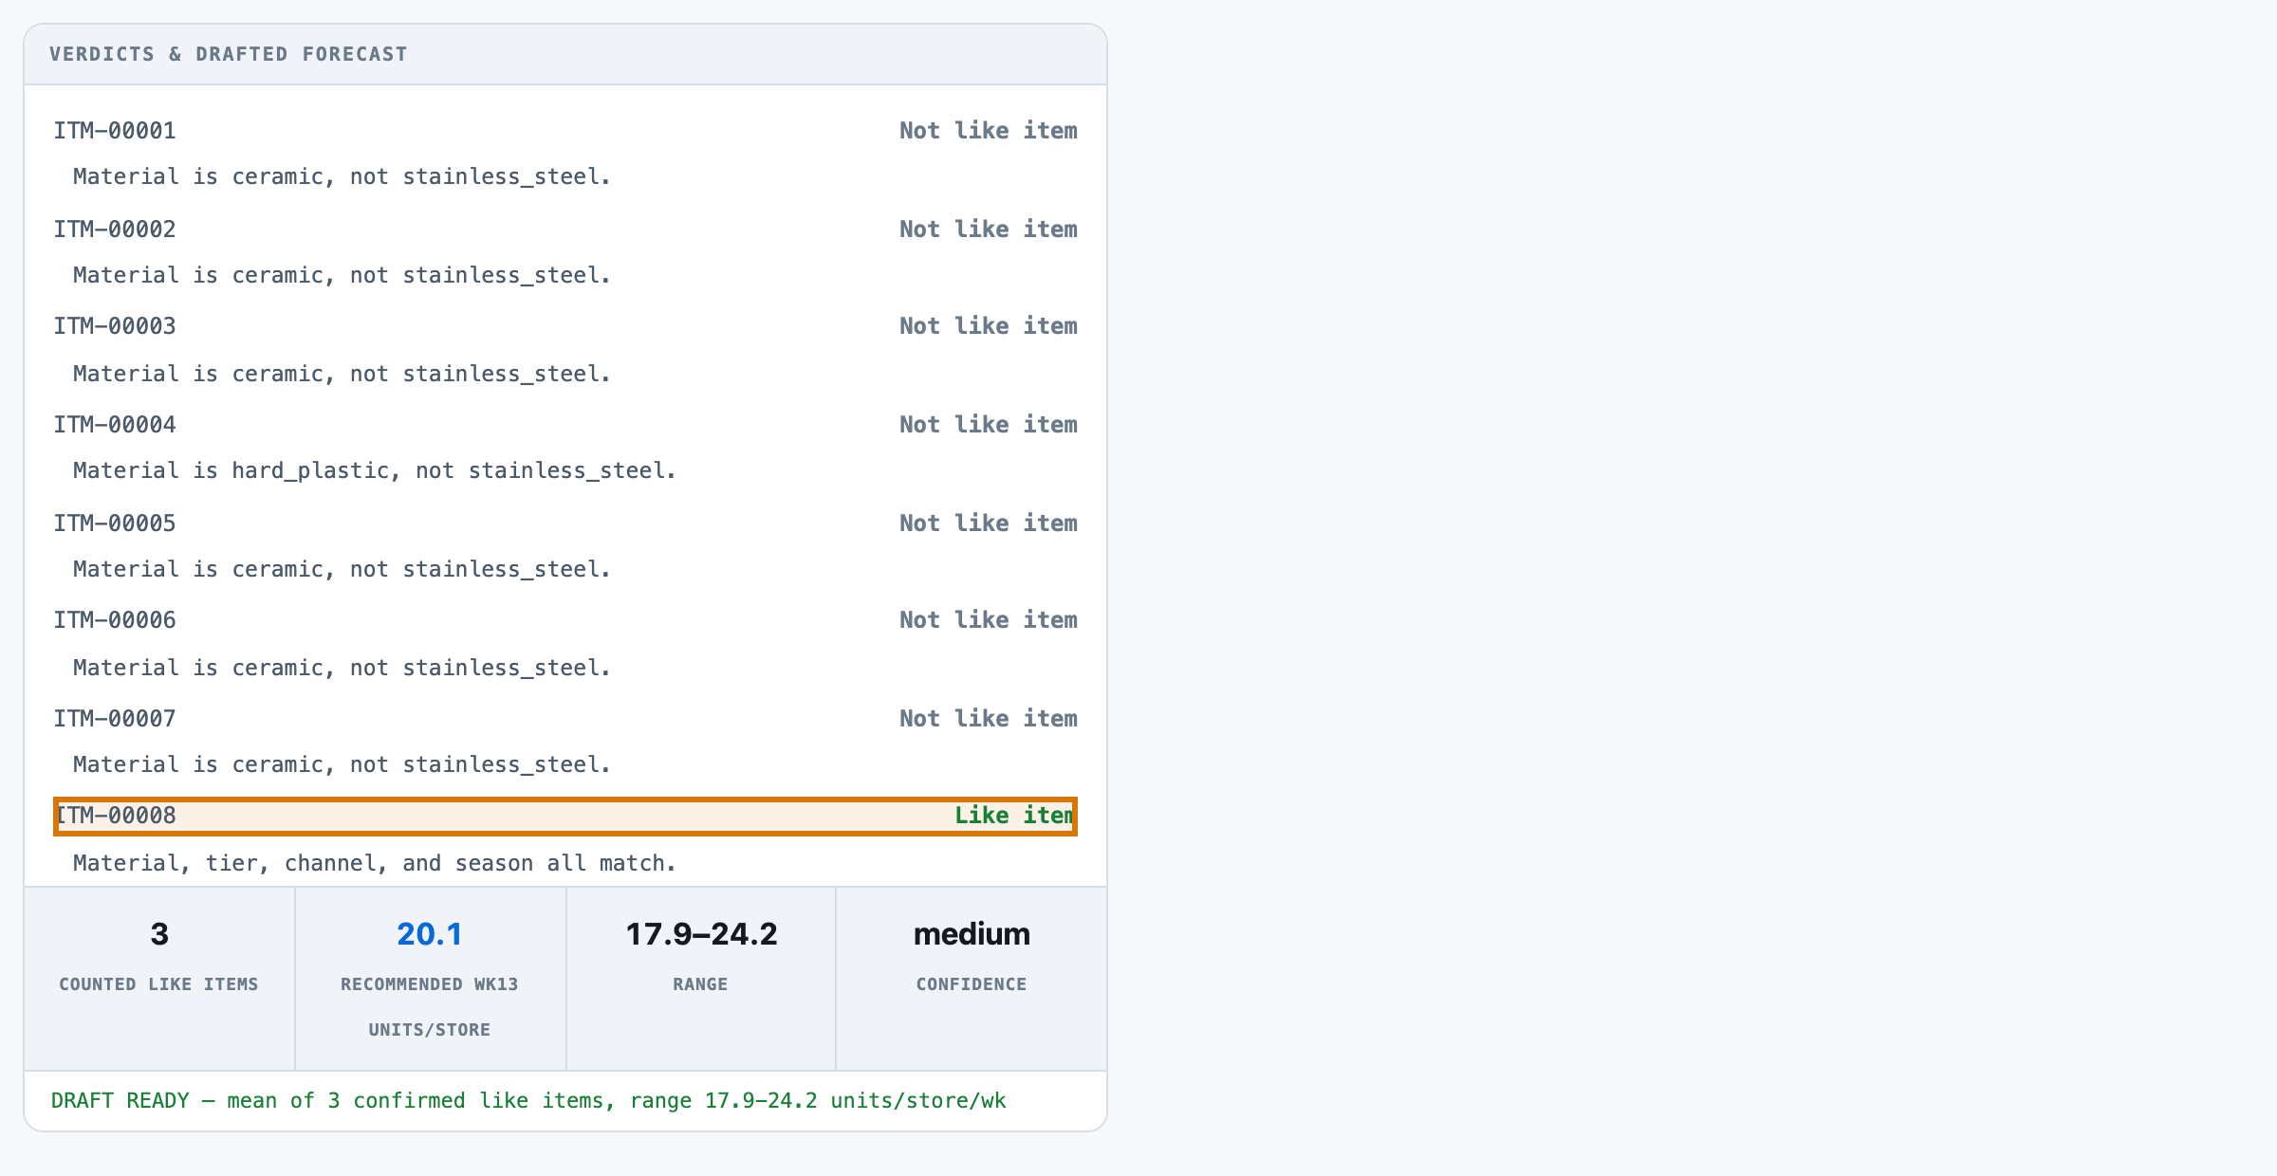Click the Range 17.9–24.2 stat tile
Image resolution: width=2277 pixels, height=1176 pixels.
click(x=701, y=979)
